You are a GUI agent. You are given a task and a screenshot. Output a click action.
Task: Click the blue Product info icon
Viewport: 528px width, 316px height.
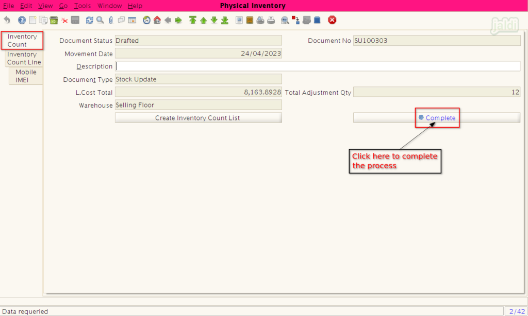point(317,20)
